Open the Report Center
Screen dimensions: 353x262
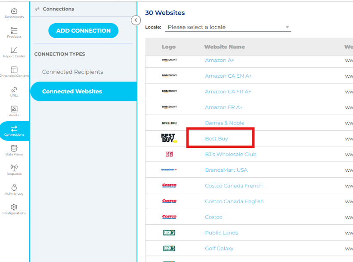pyautogui.click(x=14, y=52)
